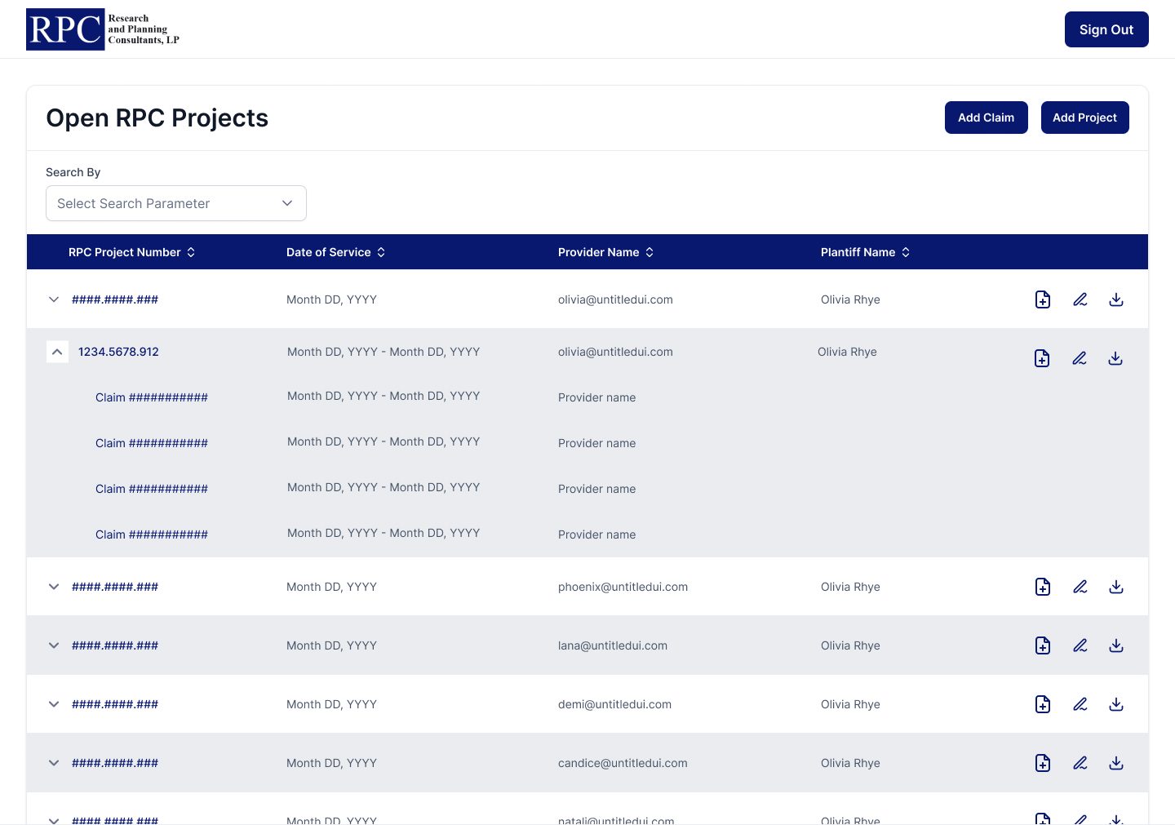
Task: Click the Add Project button
Action: pos(1085,118)
